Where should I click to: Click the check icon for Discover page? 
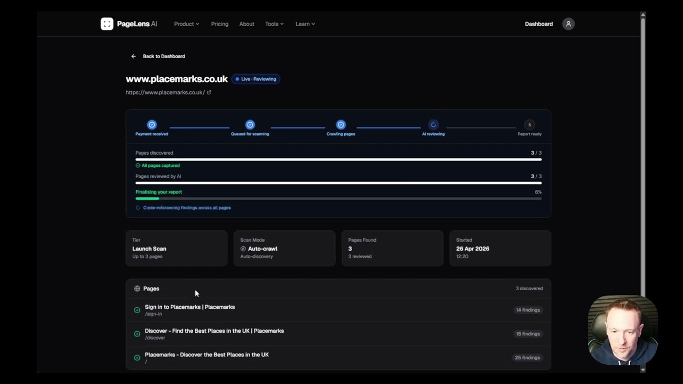pos(137,334)
